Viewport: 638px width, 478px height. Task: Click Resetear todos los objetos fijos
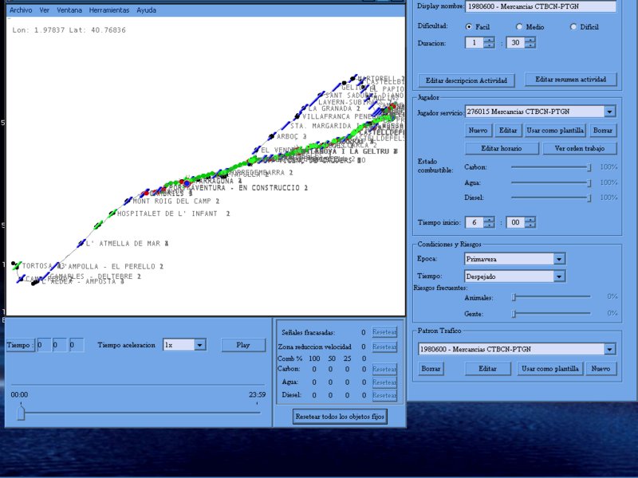341,417
